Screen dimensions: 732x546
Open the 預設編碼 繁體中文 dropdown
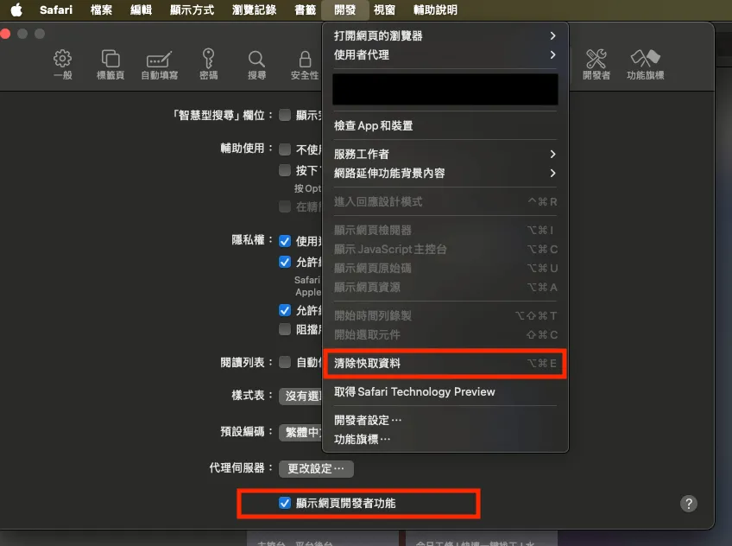(301, 433)
